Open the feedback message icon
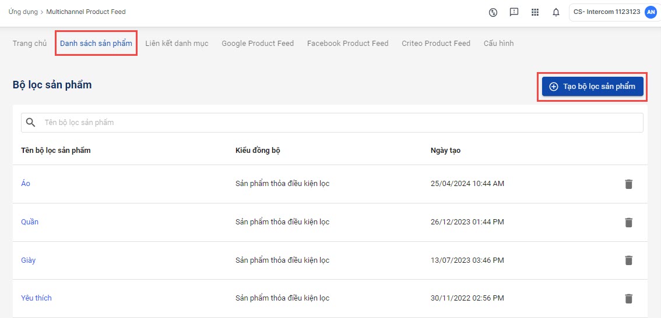 click(x=514, y=12)
